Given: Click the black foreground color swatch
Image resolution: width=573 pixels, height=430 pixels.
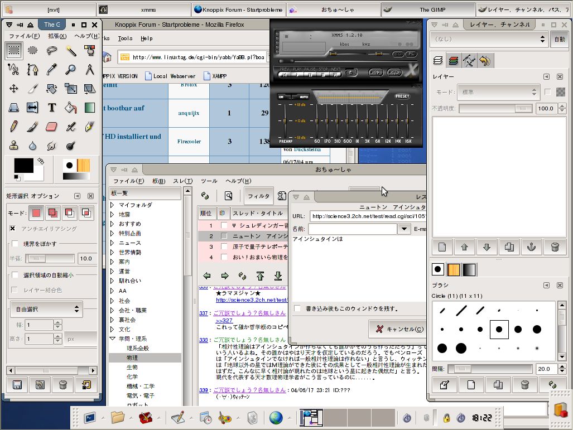Looking at the screenshot, I should 23,166.
